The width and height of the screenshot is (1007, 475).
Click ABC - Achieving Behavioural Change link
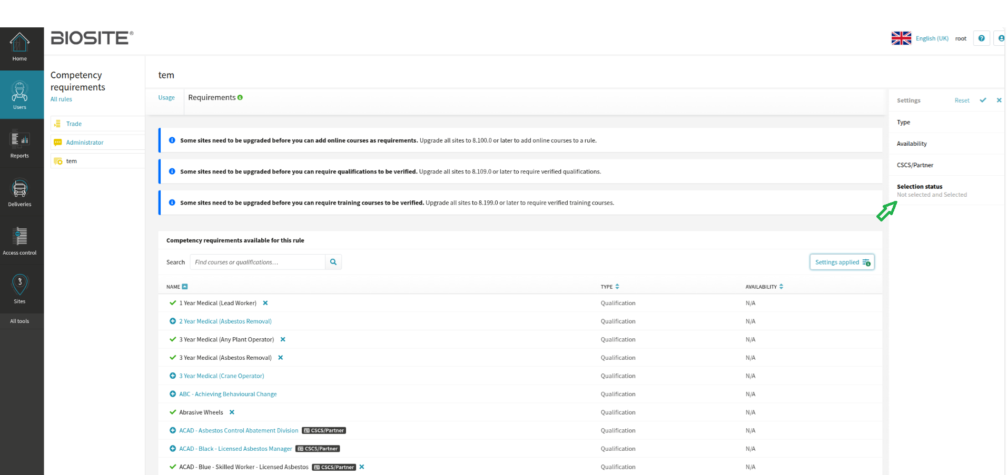228,394
